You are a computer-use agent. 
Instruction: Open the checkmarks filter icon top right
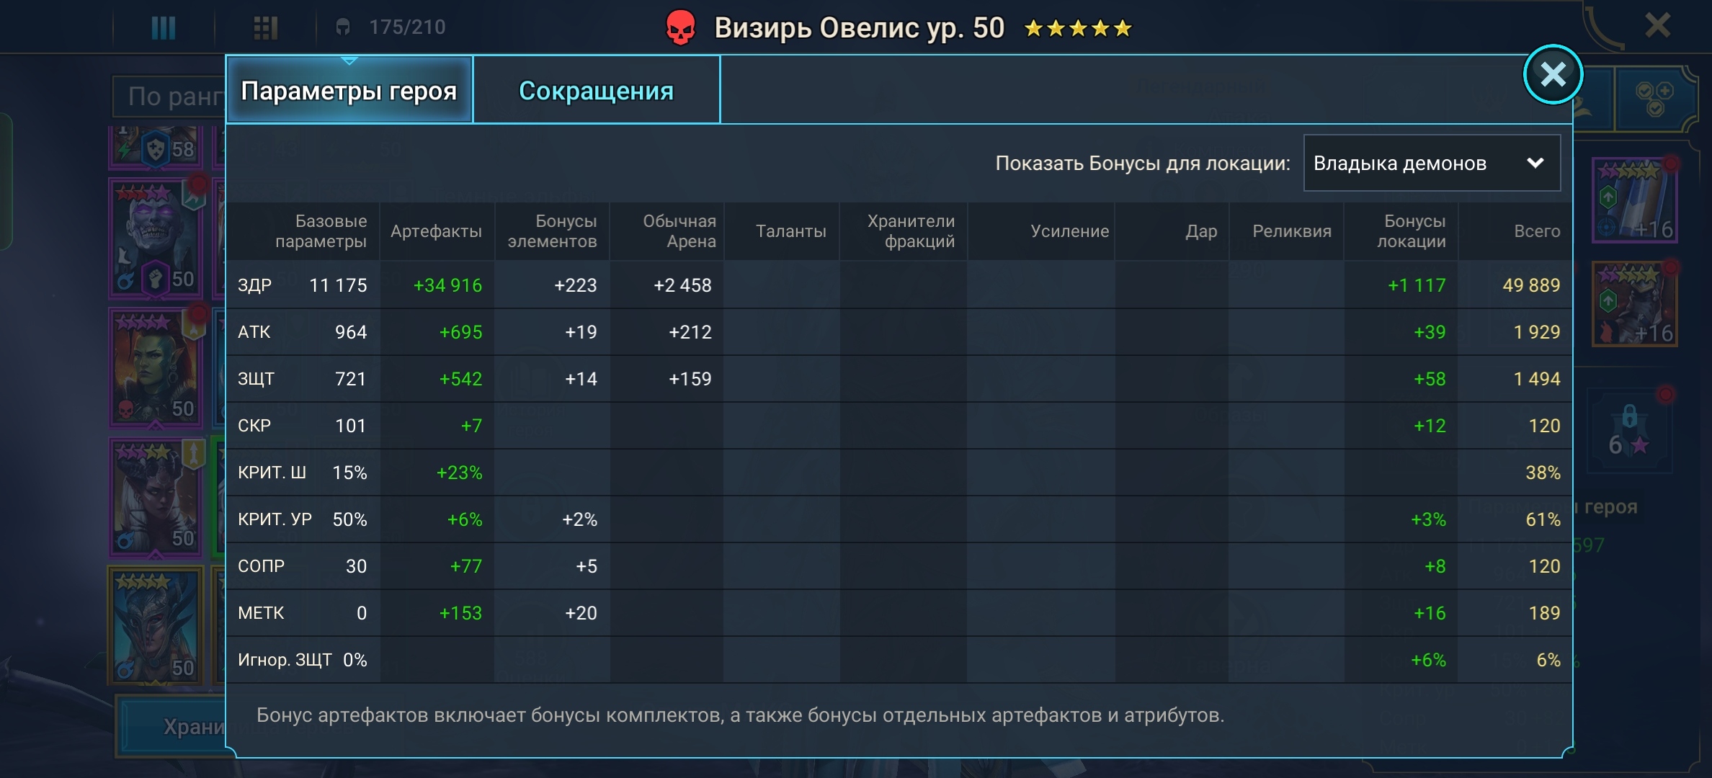(1654, 99)
